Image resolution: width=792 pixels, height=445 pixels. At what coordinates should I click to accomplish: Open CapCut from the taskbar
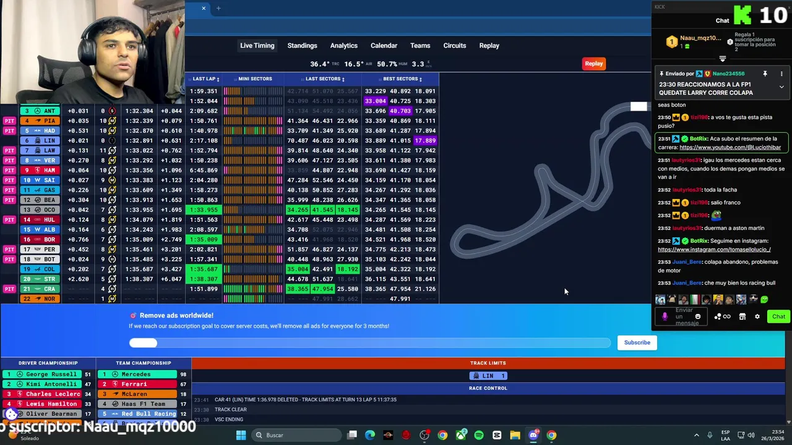(497, 435)
